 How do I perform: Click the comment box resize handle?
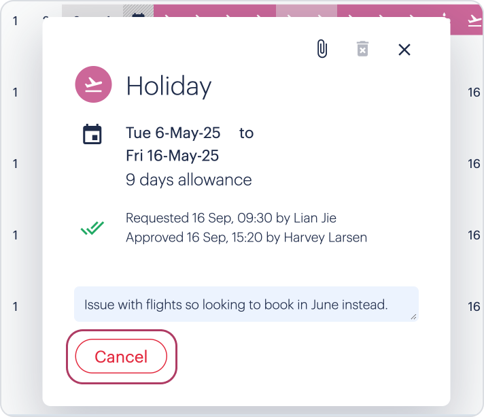point(413,317)
